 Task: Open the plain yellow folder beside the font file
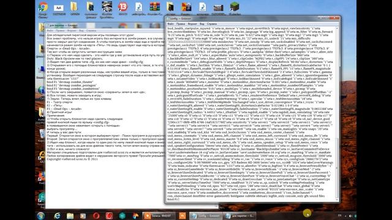[x=74, y=7]
